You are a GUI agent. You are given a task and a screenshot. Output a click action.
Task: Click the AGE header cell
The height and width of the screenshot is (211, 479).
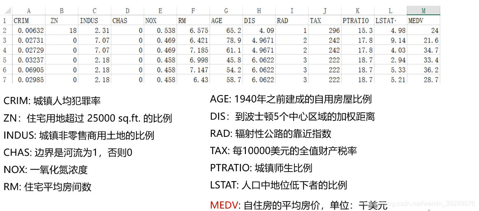coord(226,21)
